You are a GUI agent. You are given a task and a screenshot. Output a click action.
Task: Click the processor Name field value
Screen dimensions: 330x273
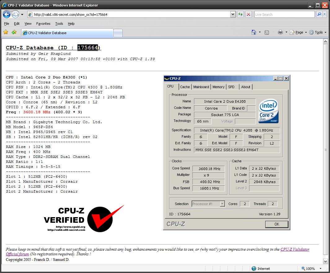225,101
